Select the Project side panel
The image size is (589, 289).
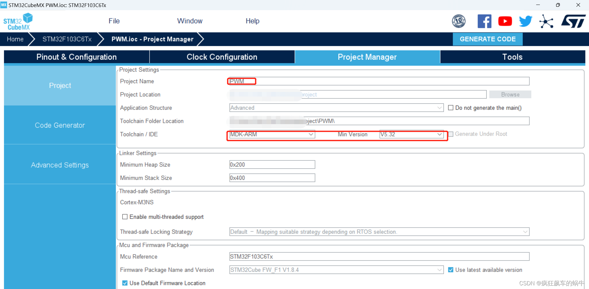click(x=60, y=86)
